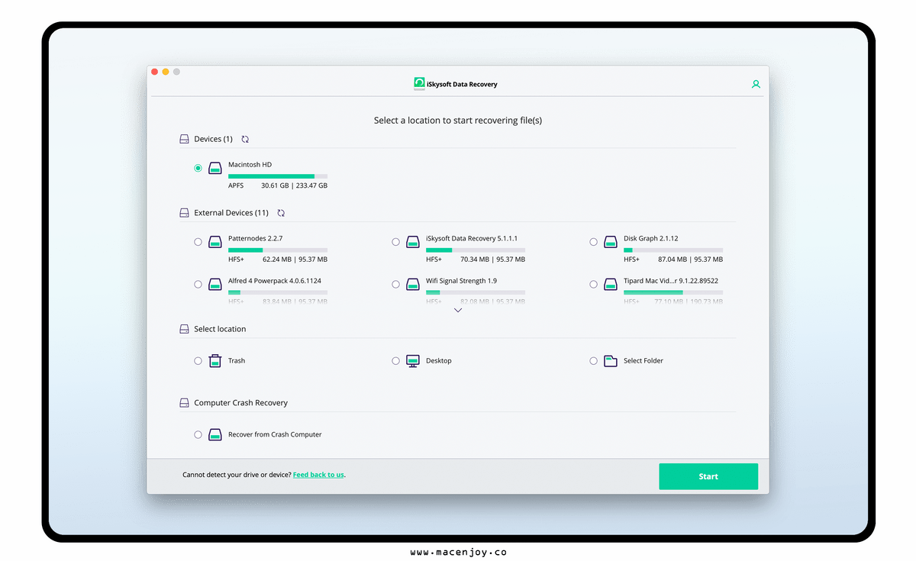Viewport: 916px width, 561px height.
Task: Click the Disk Graph 2.1.12 label
Action: 651,239
